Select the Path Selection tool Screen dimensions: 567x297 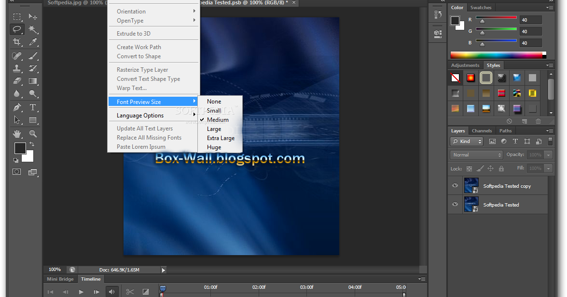(16, 120)
